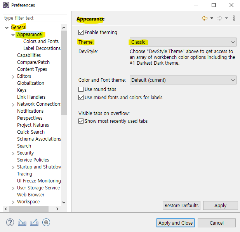Select Quick Search in the tree
The width and height of the screenshot is (240, 232).
tap(31, 132)
